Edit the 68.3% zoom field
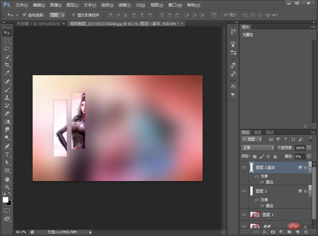 tap(21, 232)
